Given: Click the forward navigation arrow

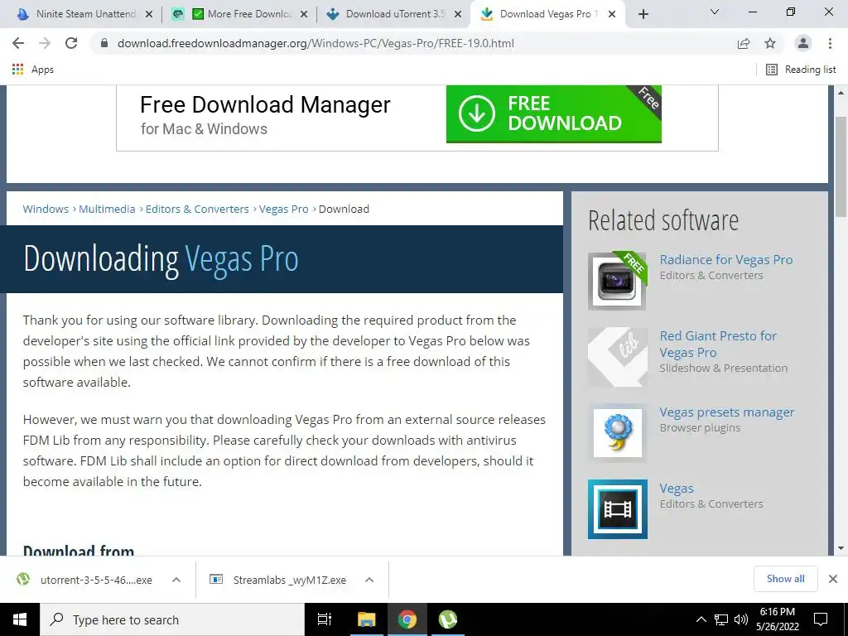Looking at the screenshot, I should (45, 43).
